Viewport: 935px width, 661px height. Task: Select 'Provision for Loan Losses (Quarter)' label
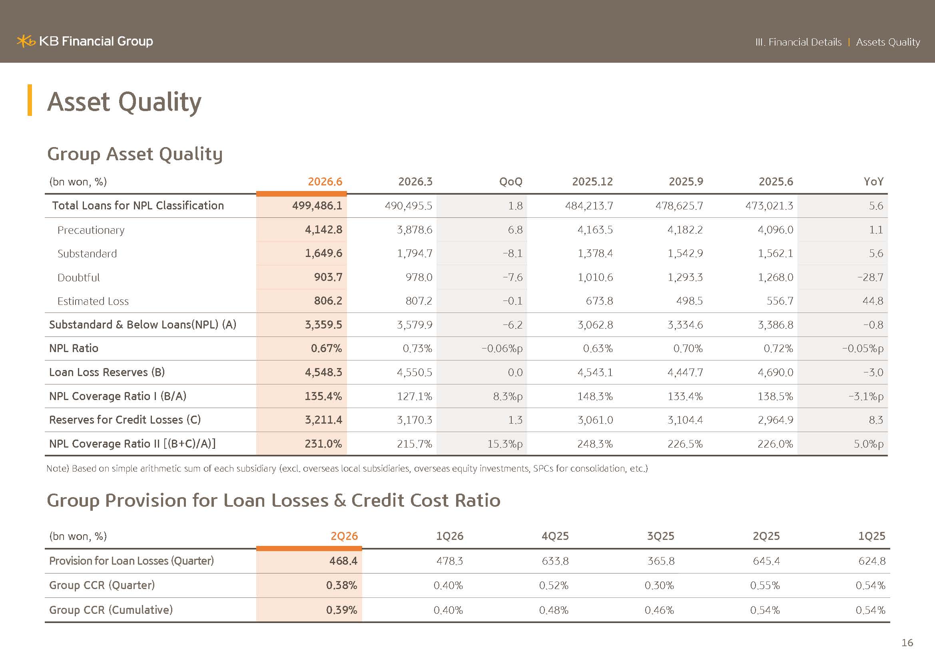coord(132,561)
